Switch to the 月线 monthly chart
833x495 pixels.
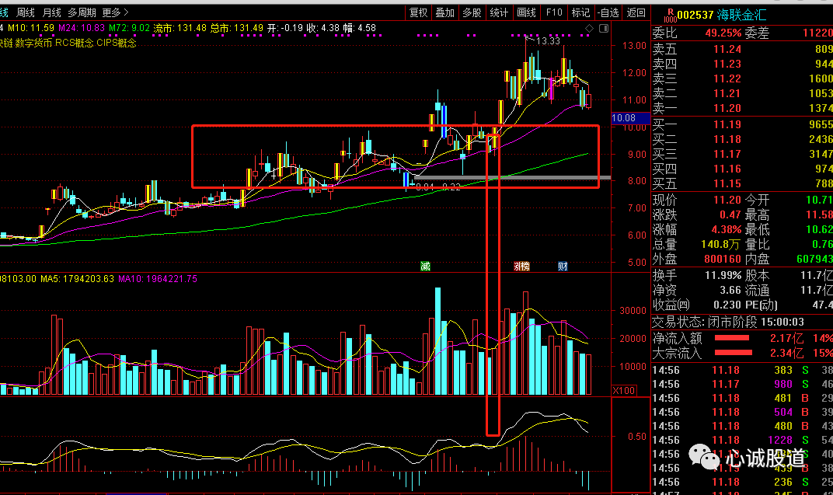point(51,12)
